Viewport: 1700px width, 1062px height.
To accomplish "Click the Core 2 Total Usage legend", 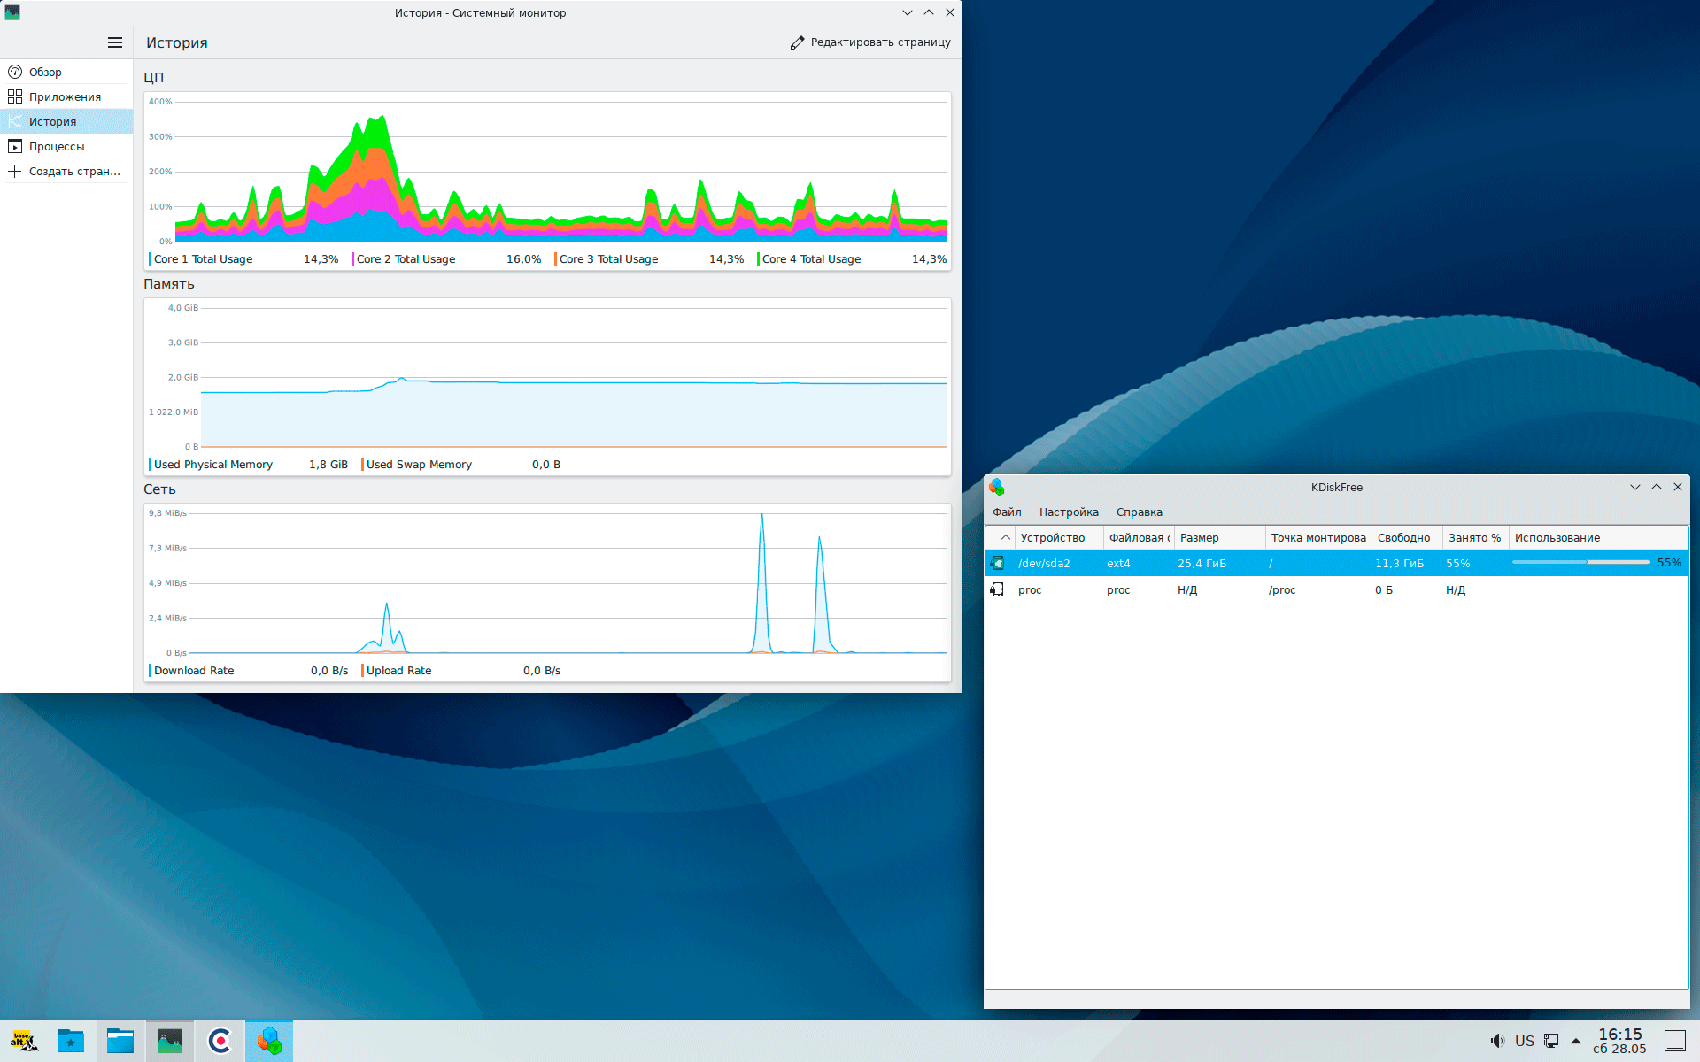I will (x=406, y=259).
